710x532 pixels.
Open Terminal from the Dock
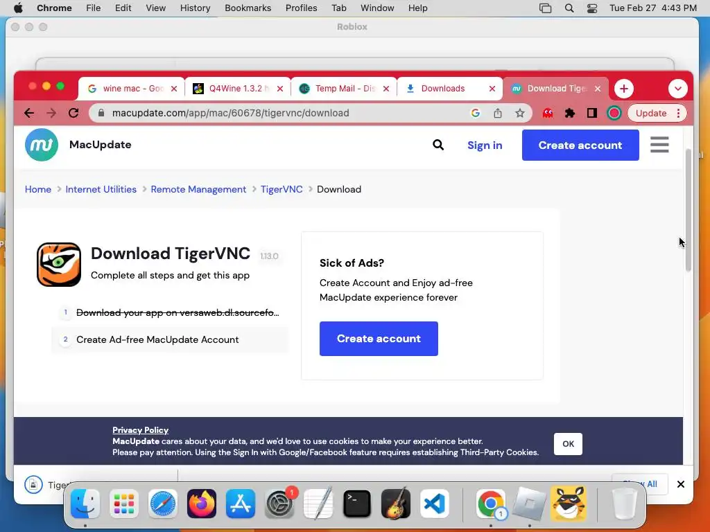tap(357, 504)
